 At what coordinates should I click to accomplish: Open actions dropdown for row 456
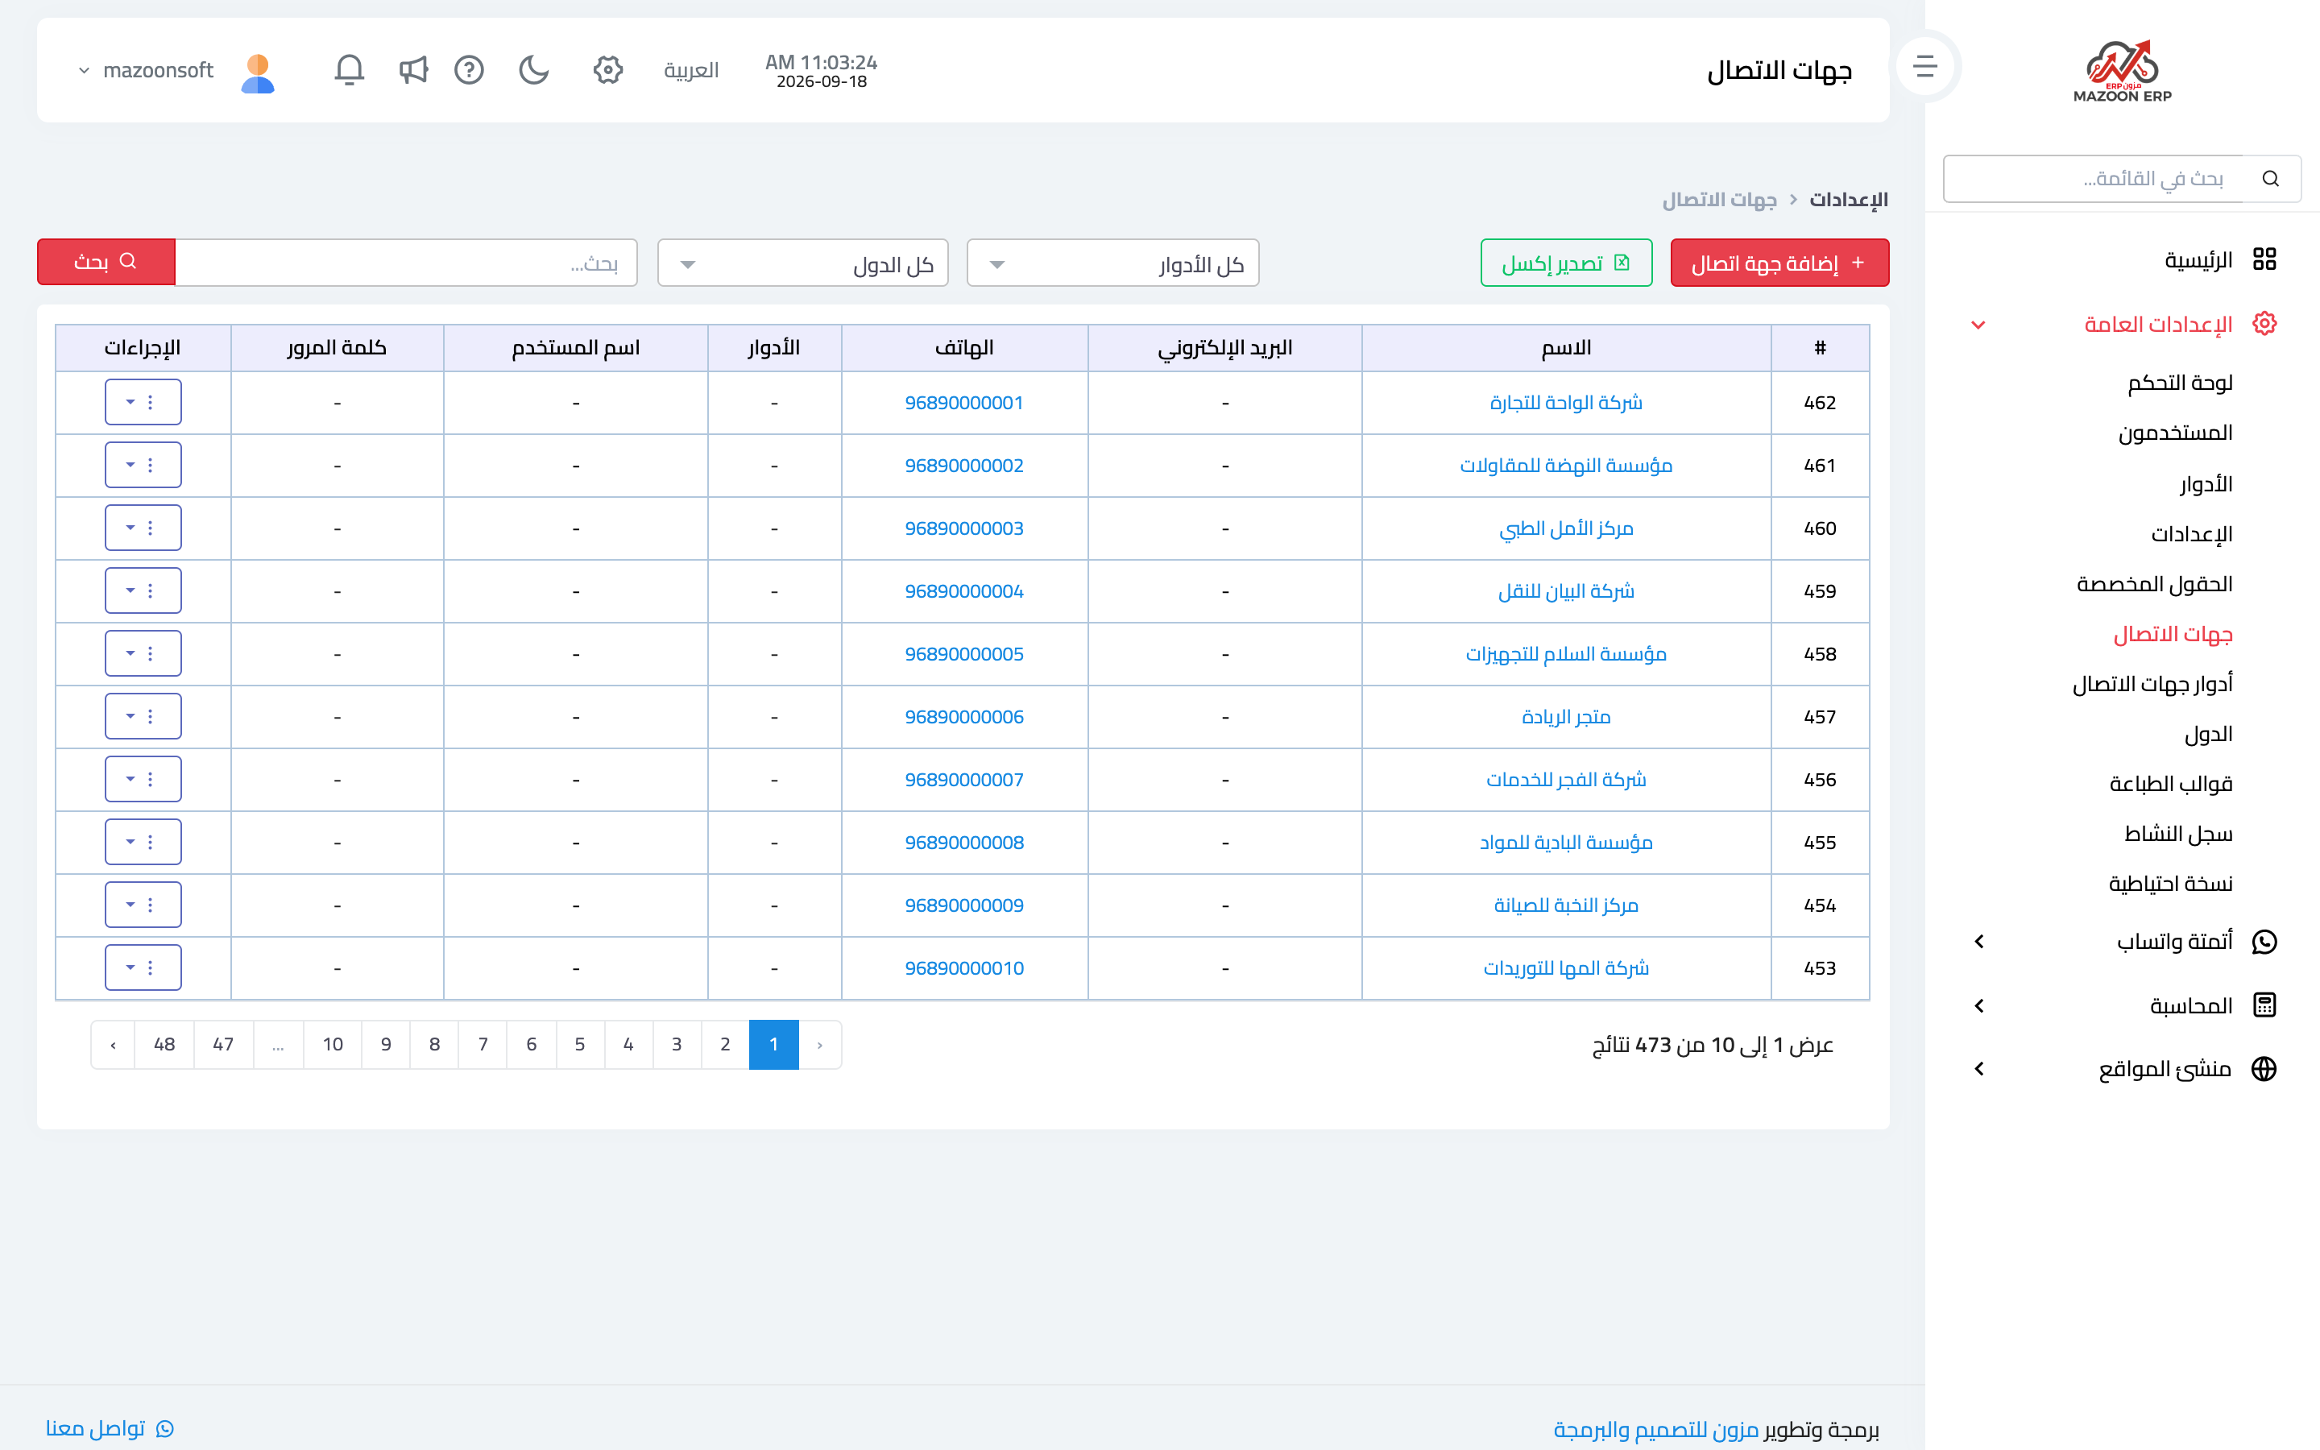tap(143, 779)
